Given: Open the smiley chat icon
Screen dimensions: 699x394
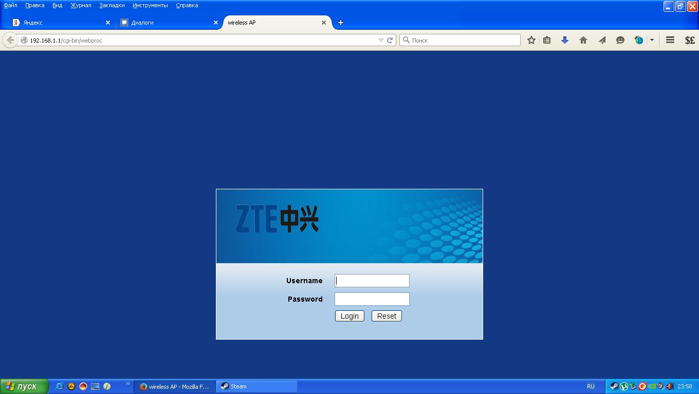Looking at the screenshot, I should pos(620,40).
